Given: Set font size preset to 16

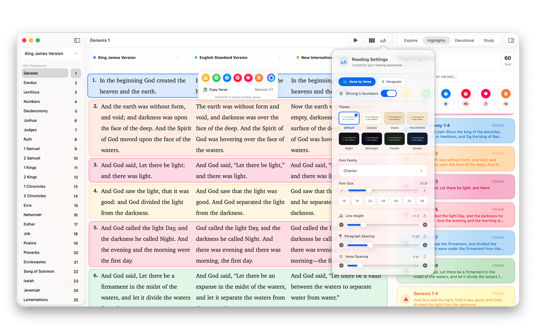Looking at the screenshot, I should click(344, 201).
